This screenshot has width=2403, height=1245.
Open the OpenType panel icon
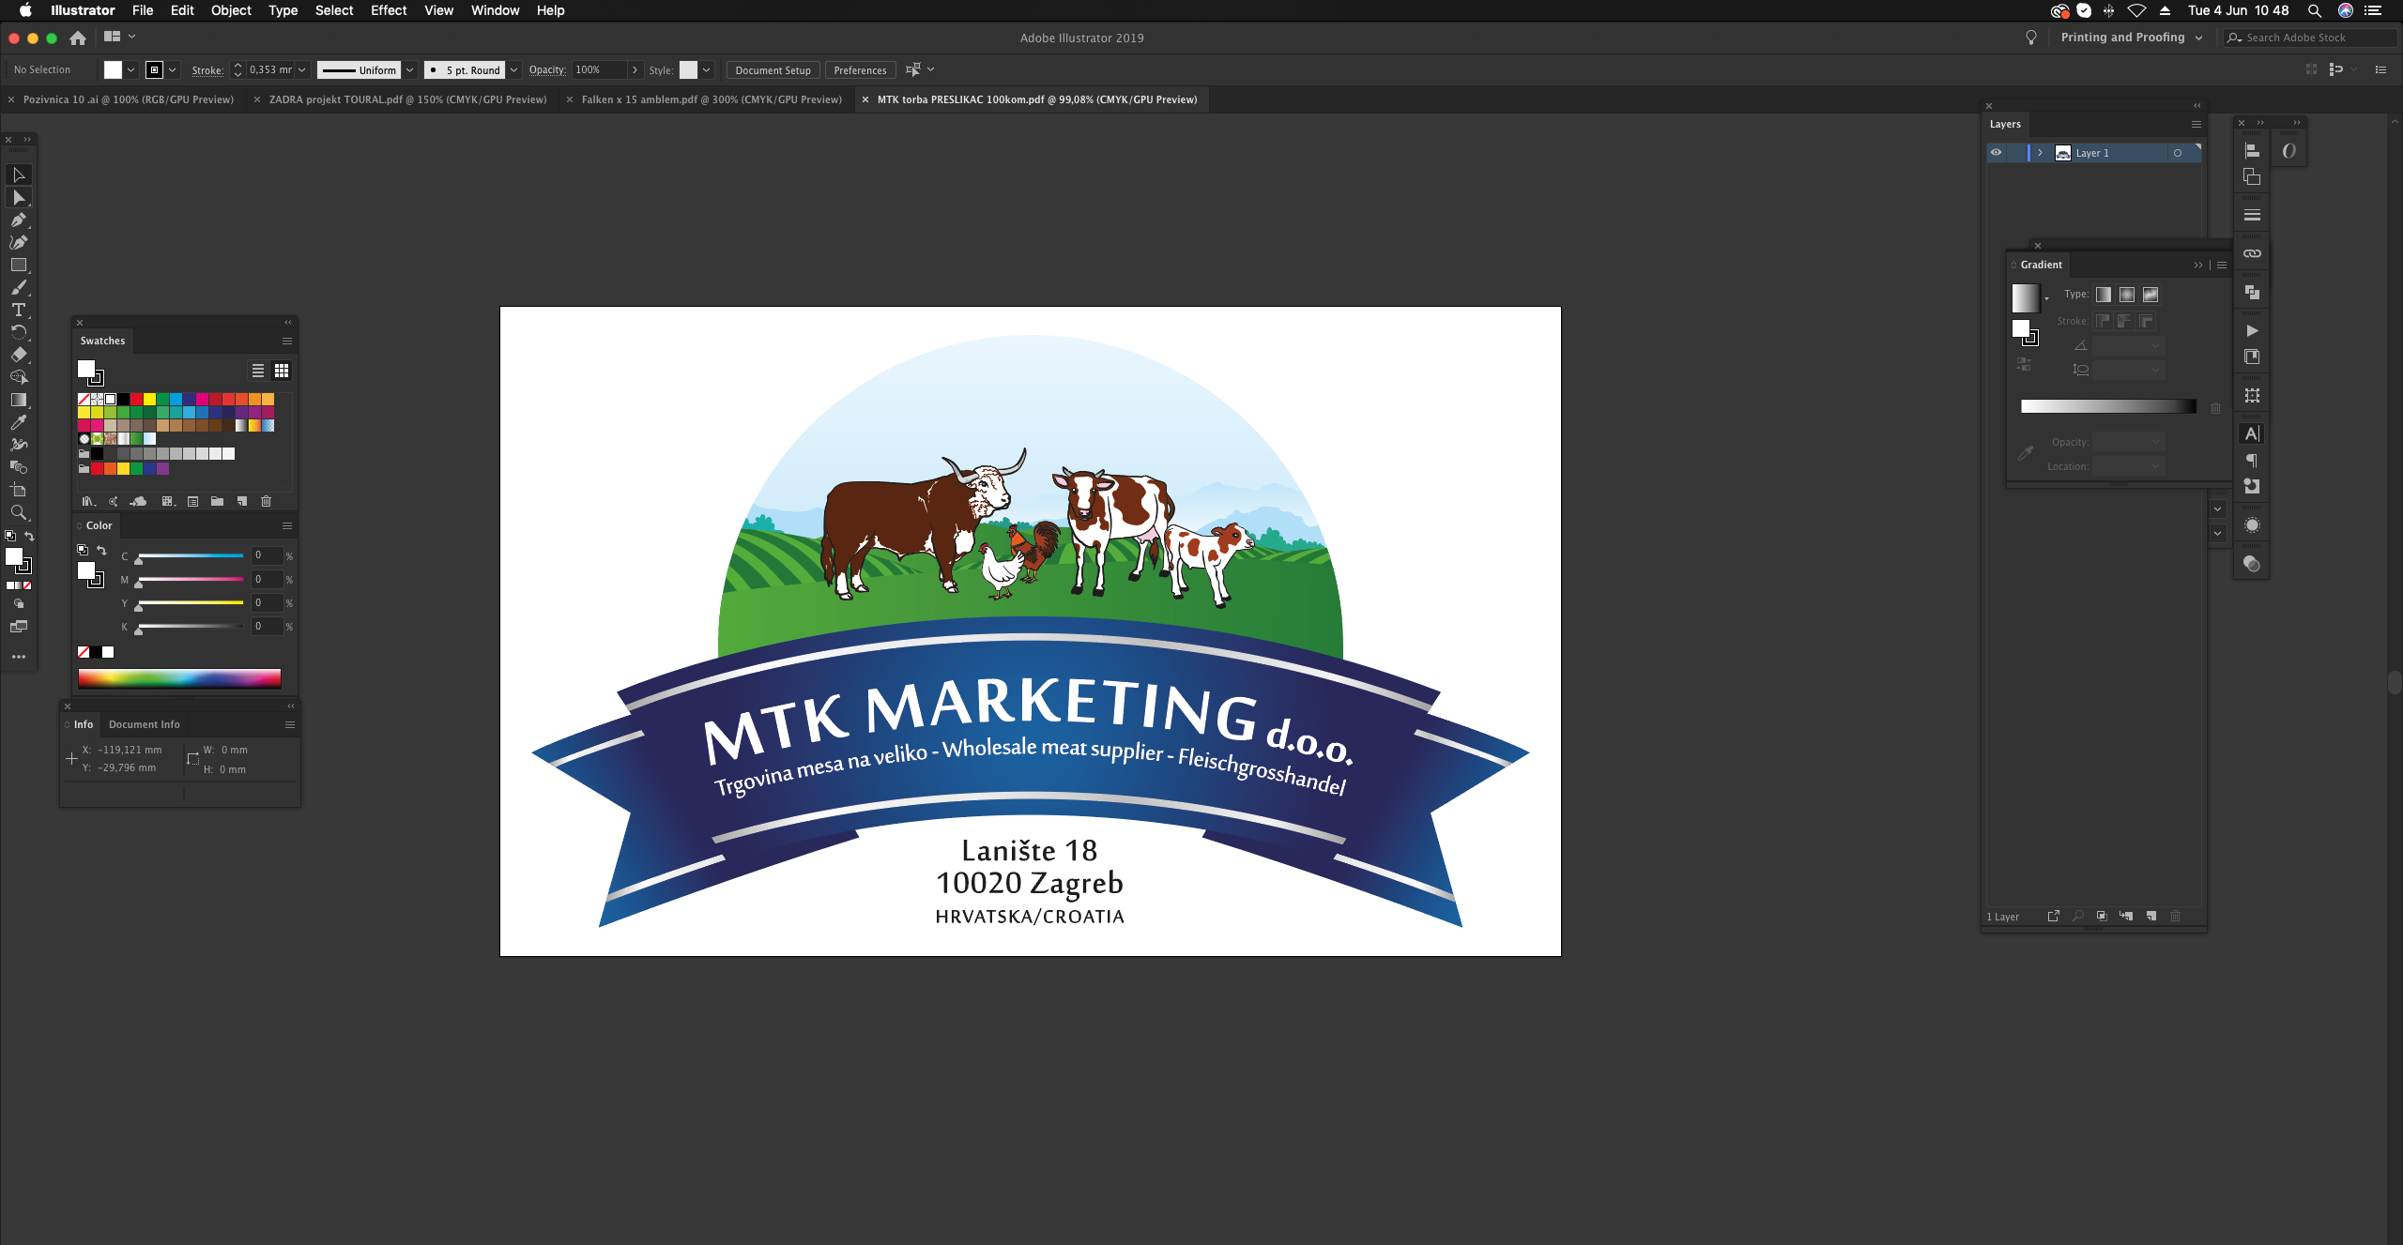[2289, 150]
